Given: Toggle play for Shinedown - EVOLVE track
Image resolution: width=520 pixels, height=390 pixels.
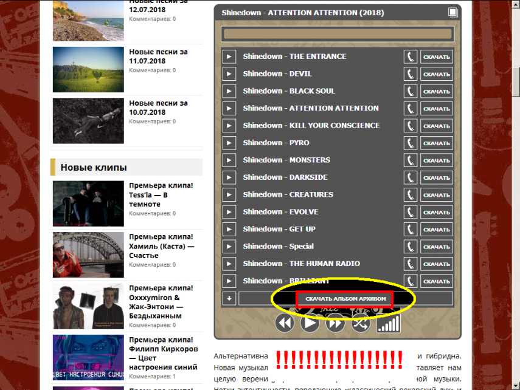Looking at the screenshot, I should point(229,211).
